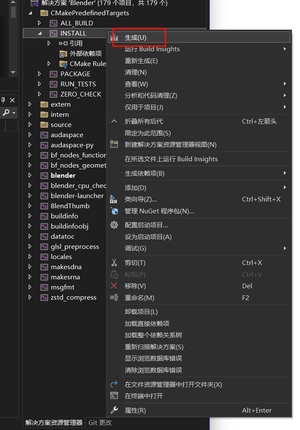Choose 清除浏览数据库错误
This screenshot has height=430, width=300.
click(x=199, y=370)
